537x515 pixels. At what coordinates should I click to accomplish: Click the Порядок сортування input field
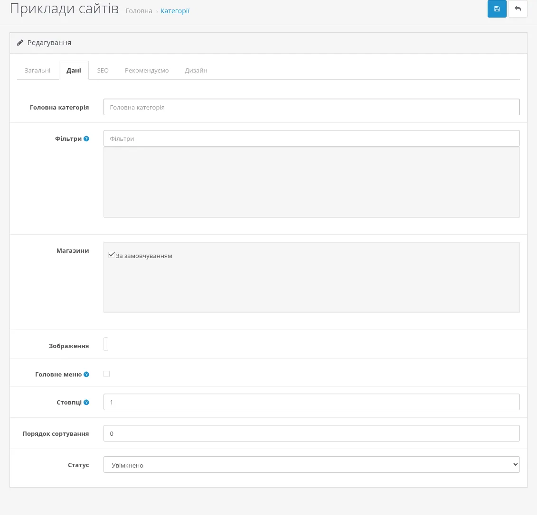click(x=311, y=433)
